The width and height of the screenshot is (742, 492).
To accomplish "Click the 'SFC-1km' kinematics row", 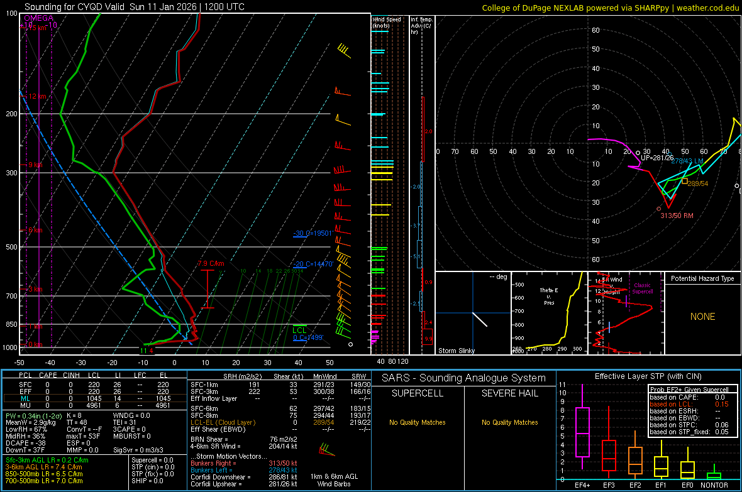I will pyautogui.click(x=280, y=385).
